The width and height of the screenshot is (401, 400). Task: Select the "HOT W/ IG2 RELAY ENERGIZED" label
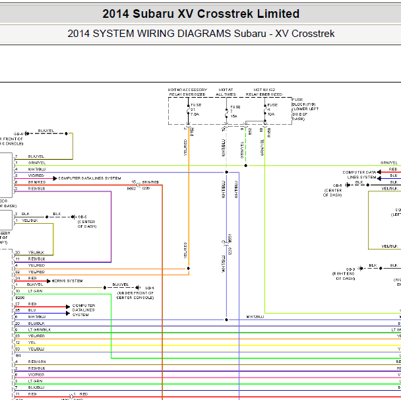pyautogui.click(x=264, y=92)
